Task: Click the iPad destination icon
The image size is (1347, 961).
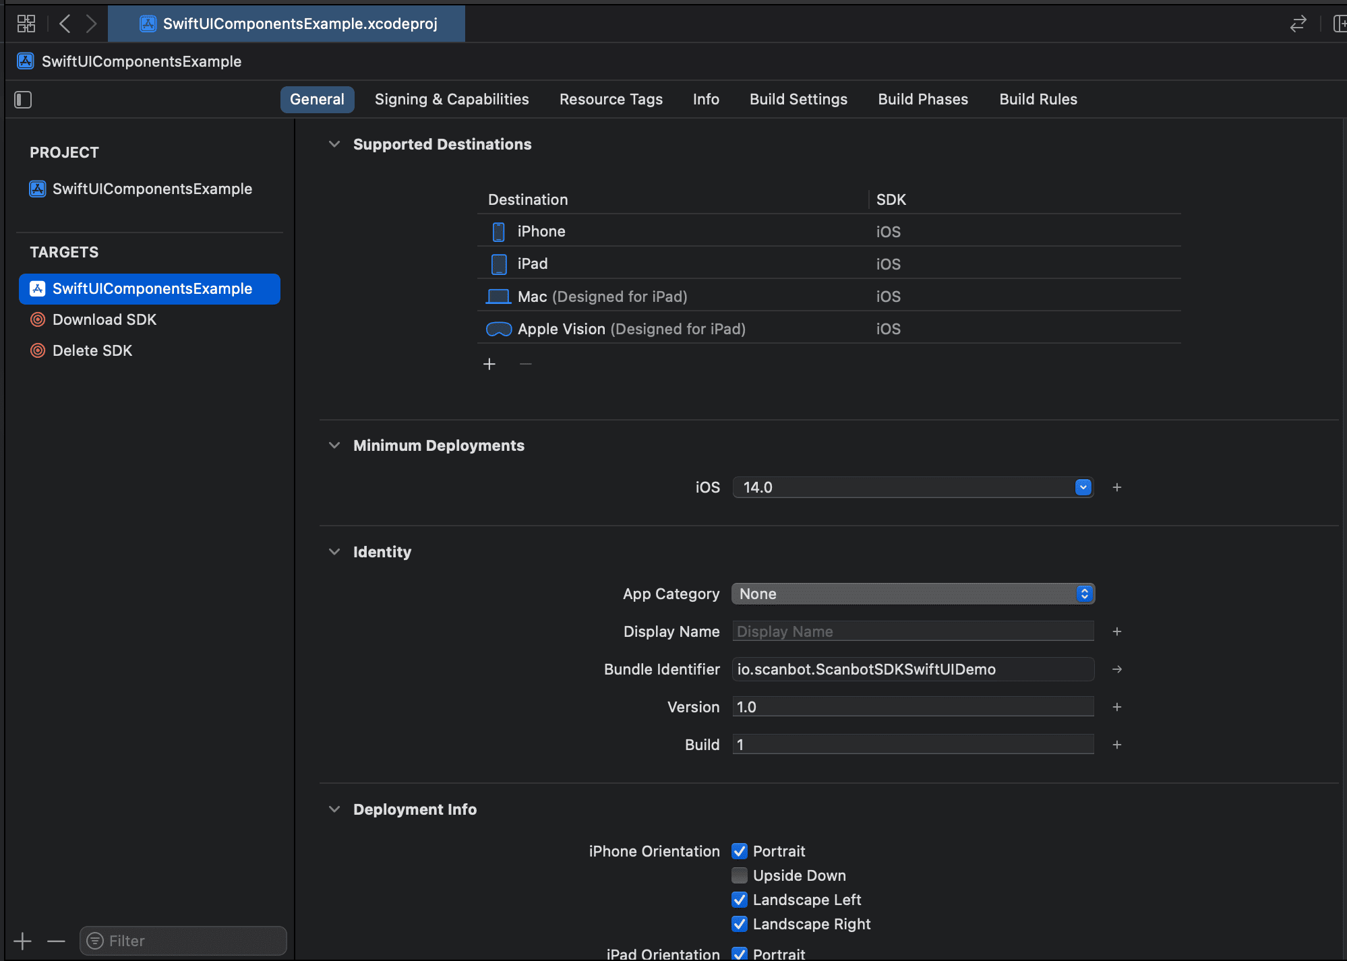Action: pos(500,263)
